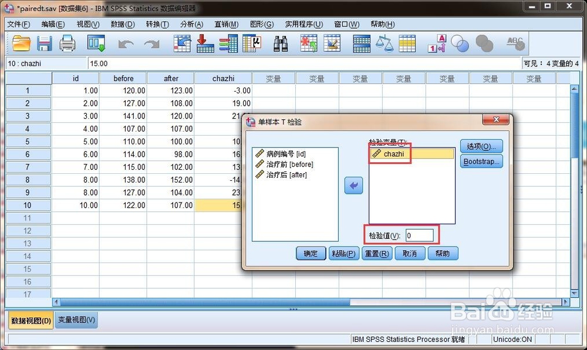Open the Recall recent dialogs icon
This screenshot has width=587, height=350.
(96, 43)
